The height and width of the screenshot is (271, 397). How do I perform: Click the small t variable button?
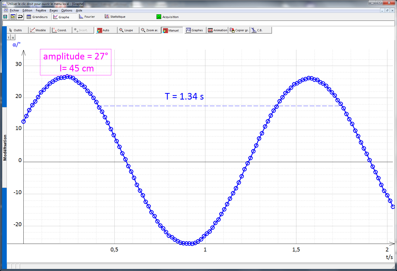point(9,38)
